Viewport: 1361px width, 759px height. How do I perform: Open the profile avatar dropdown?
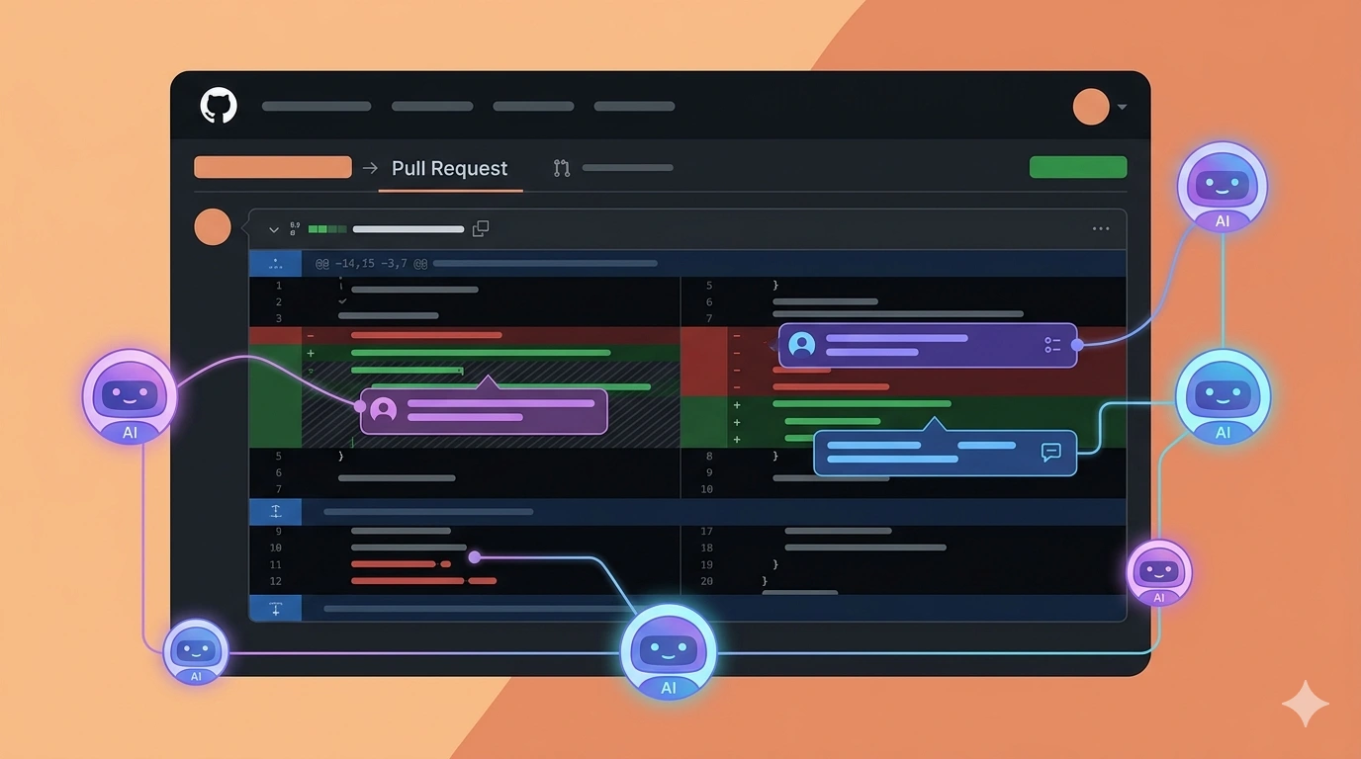click(1091, 106)
